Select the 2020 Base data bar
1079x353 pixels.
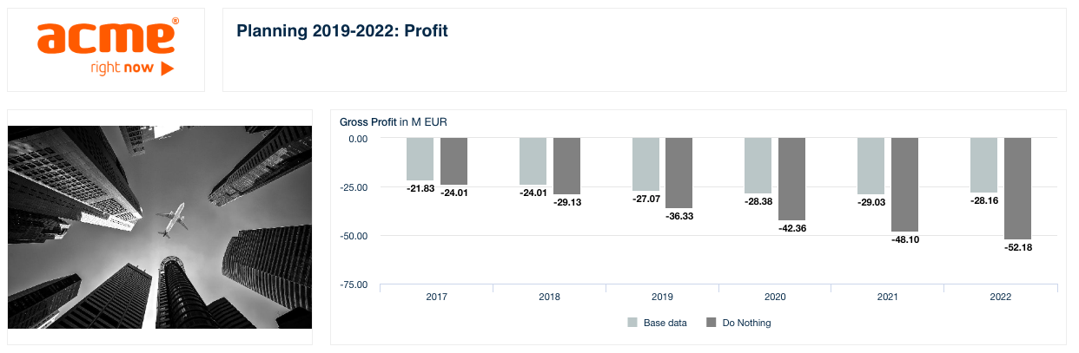click(758, 165)
